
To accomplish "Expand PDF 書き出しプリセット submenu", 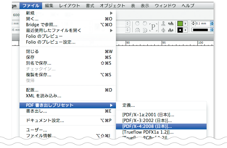I will tap(68, 105).
